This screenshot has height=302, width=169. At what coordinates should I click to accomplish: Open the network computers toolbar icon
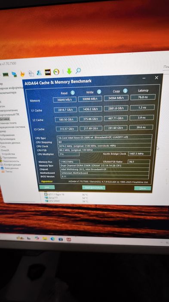[x=14, y=74]
